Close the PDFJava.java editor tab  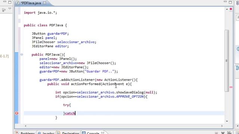click(45, 3)
